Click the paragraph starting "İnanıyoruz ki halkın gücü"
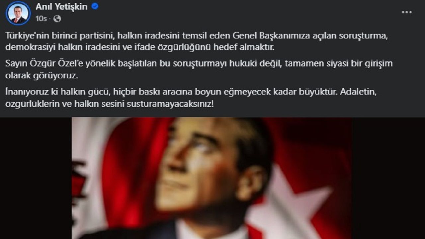Screen dimensions: 425x239 191,98
